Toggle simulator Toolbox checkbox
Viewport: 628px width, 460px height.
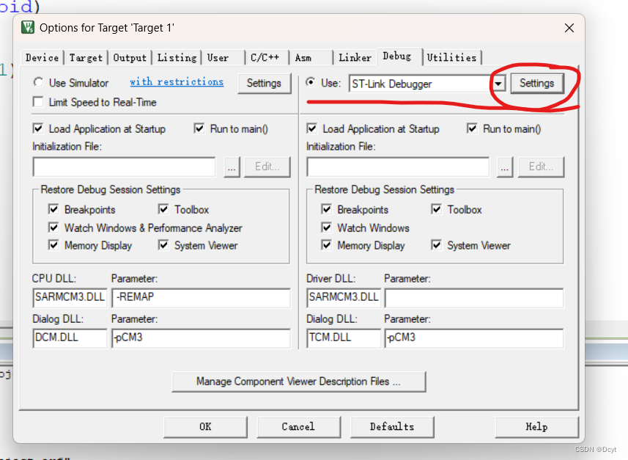pyautogui.click(x=163, y=209)
